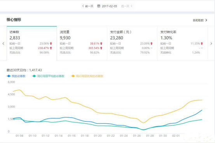Select the 访客数 metric tab
Viewport: 215px width, 143px height.
31,43
